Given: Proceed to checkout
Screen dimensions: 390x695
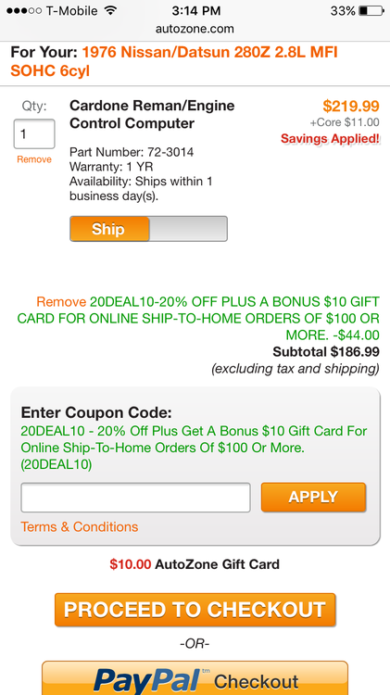Looking at the screenshot, I should click(195, 610).
